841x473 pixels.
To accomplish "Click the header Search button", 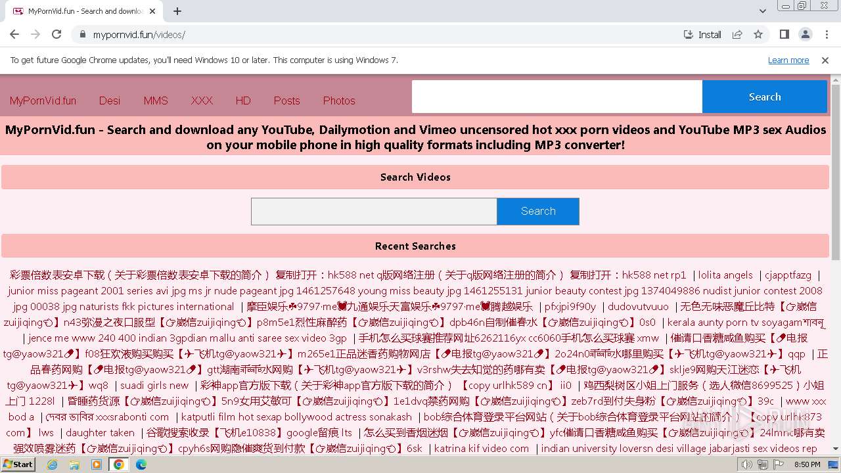I will (x=765, y=97).
